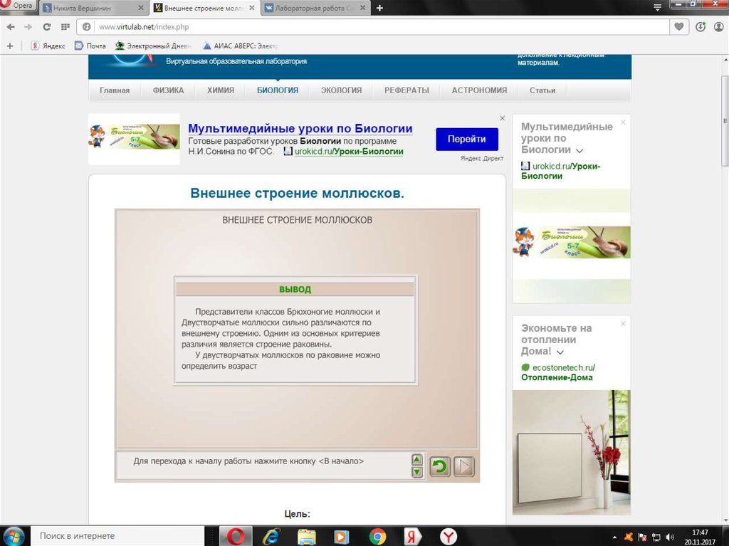Open Internet Explorer from the taskbar
Image resolution: width=729 pixels, height=546 pixels.
coord(271,536)
